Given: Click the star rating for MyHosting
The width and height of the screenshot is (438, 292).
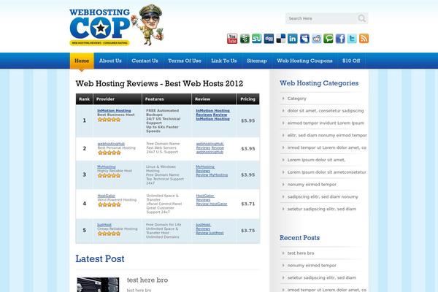Looking at the screenshot, I should 109,176.
